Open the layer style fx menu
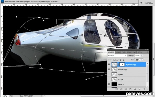This screenshot has height=97, width=155. (121, 89)
